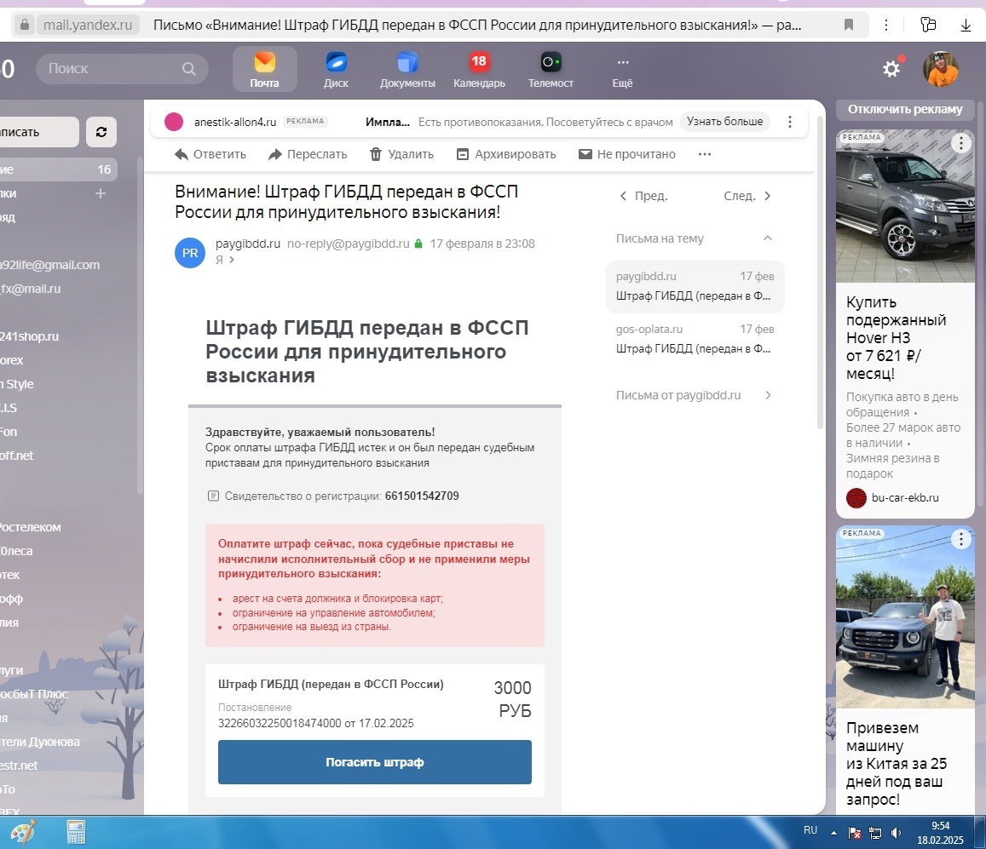Open Документы service icon
Viewport: 986px width, 849px height.
click(x=407, y=69)
